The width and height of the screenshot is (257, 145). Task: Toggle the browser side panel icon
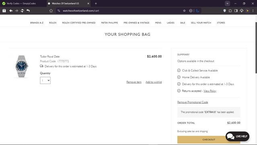coord(236,10)
